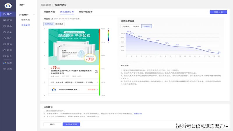Click store logo in preview shop row
This screenshot has height=131, width=233.
click(54, 90)
